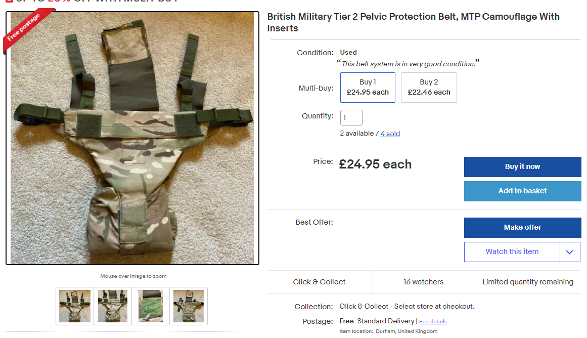The width and height of the screenshot is (587, 338).
Task: Click the Limited quantity remaining cell
Action: [x=528, y=282]
